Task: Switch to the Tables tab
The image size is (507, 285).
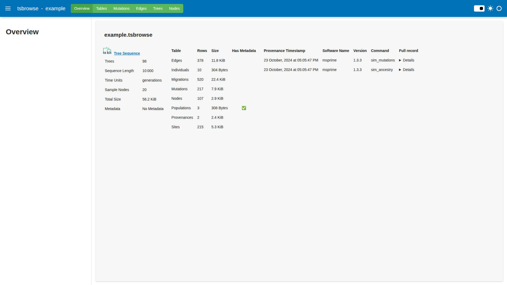Action: (101, 8)
